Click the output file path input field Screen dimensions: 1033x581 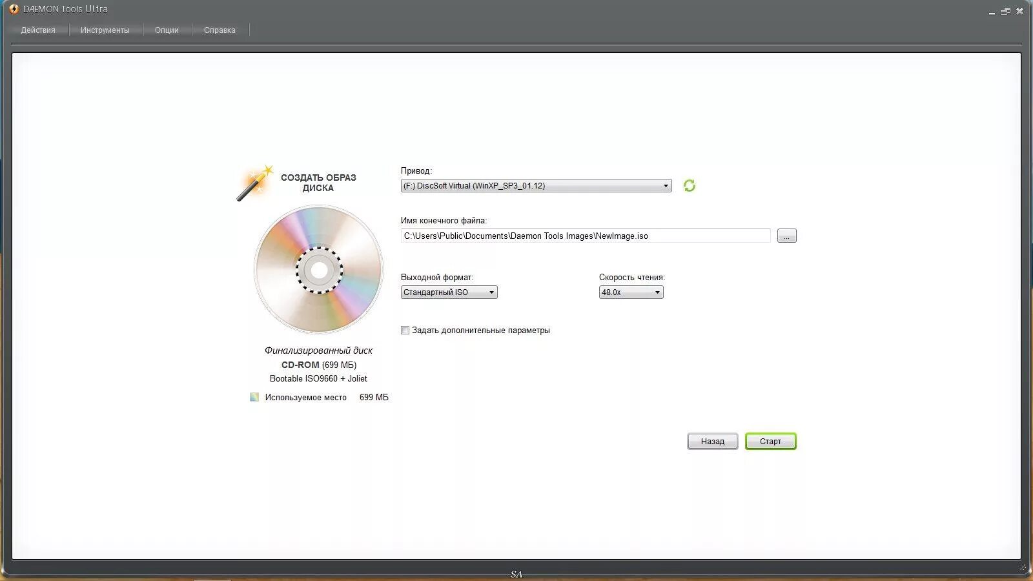coord(586,236)
